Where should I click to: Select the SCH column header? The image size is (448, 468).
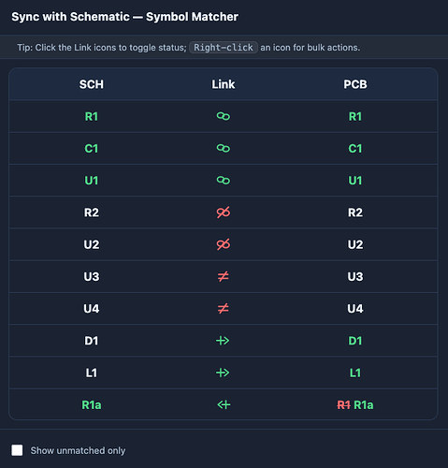92,84
